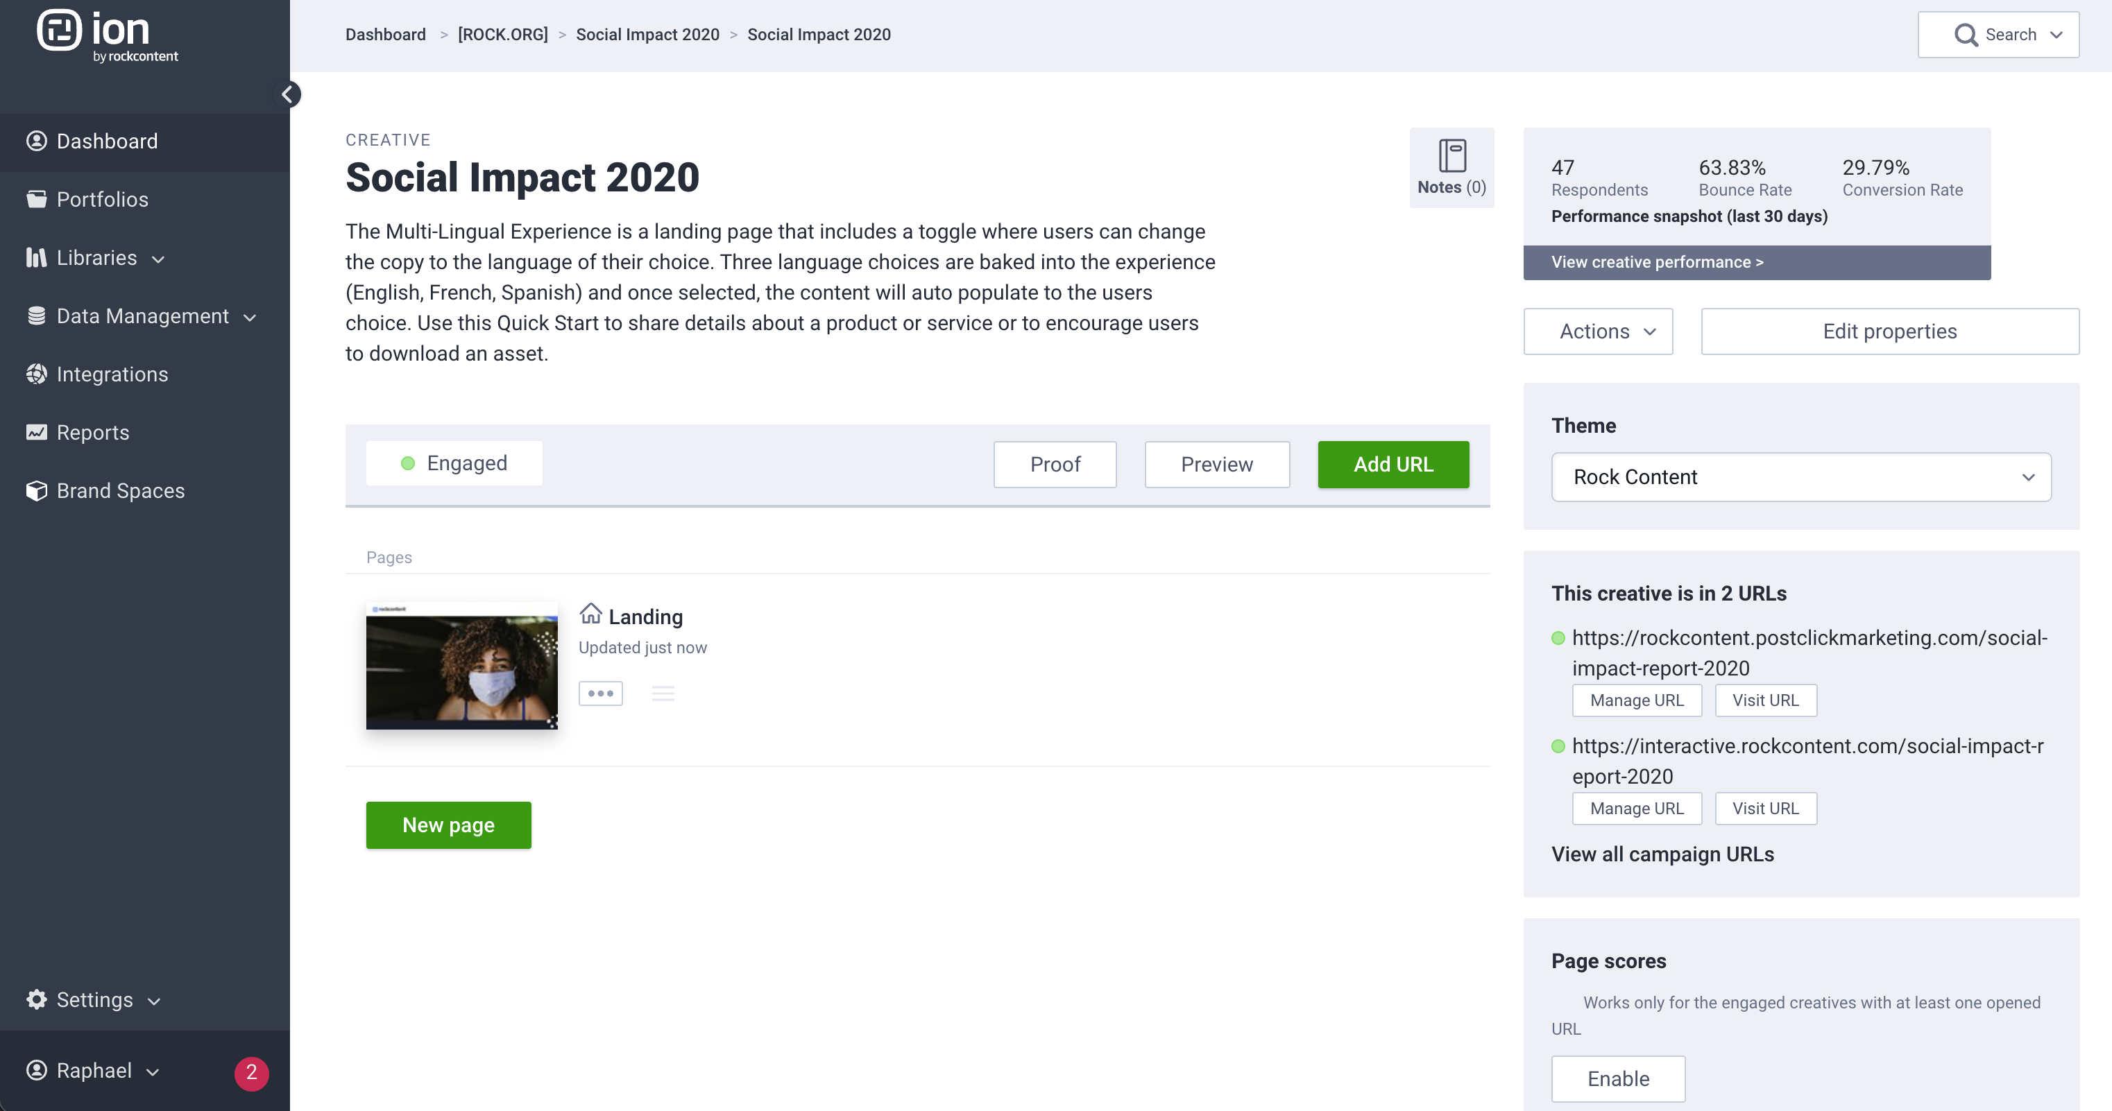This screenshot has width=2112, height=1111.
Task: Click the Integrations icon in the sidebar
Action: pos(36,374)
